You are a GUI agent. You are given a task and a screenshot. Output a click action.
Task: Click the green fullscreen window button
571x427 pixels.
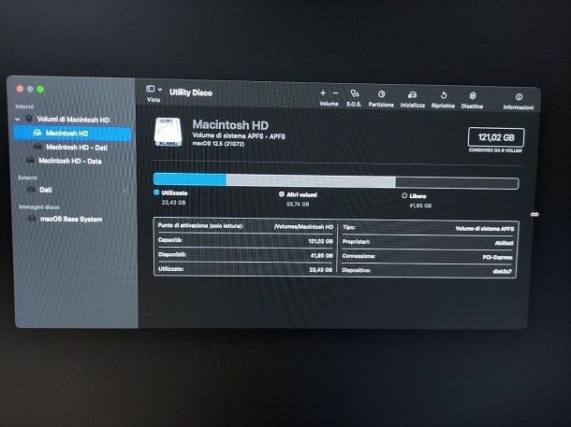[x=40, y=89]
